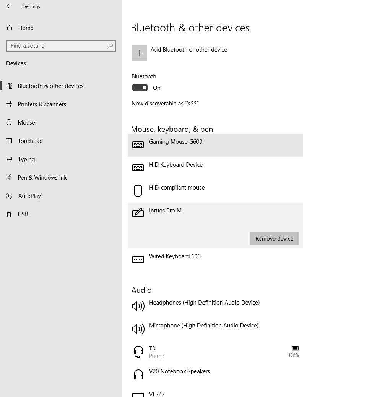Focus the Find a setting search box
This screenshot has width=380, height=397.
pyautogui.click(x=57, y=46)
